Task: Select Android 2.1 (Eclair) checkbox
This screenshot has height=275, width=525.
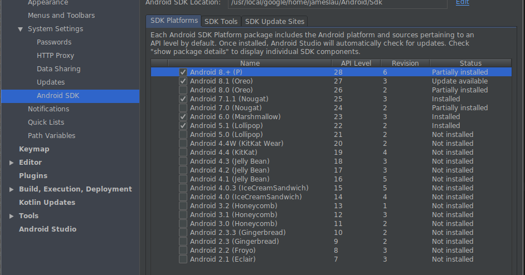Action: pos(183,259)
